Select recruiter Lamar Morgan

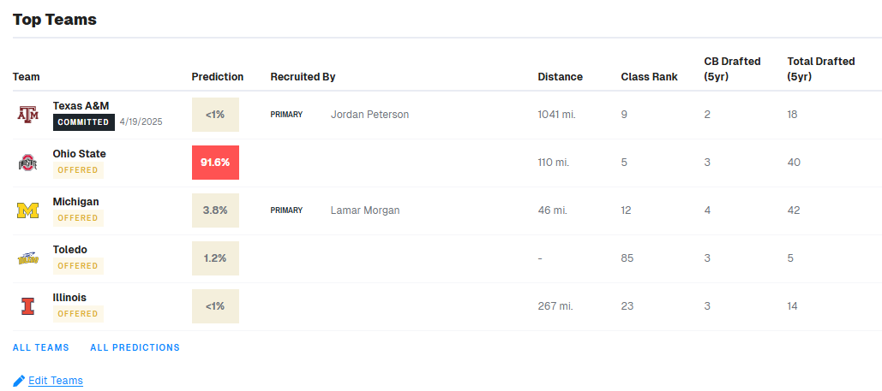click(x=365, y=210)
